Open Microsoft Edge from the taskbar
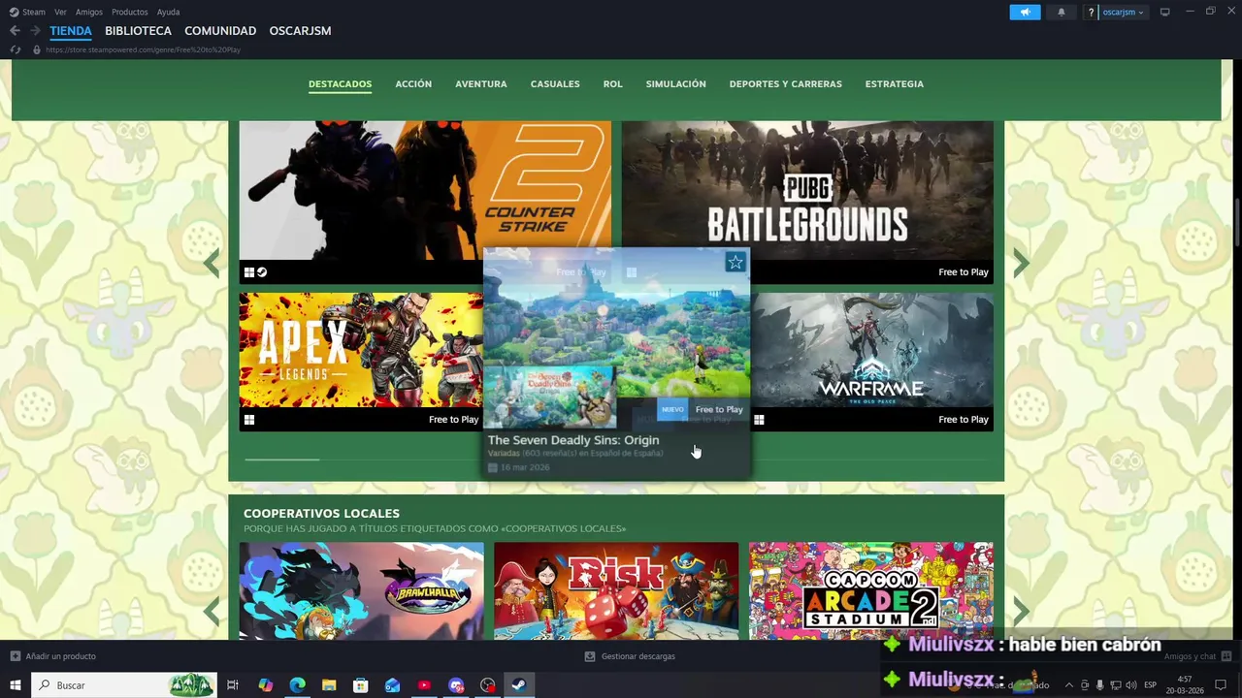 click(297, 685)
